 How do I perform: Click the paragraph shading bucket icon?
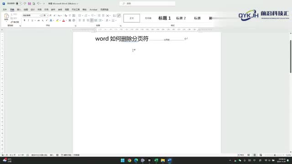[x=107, y=20]
